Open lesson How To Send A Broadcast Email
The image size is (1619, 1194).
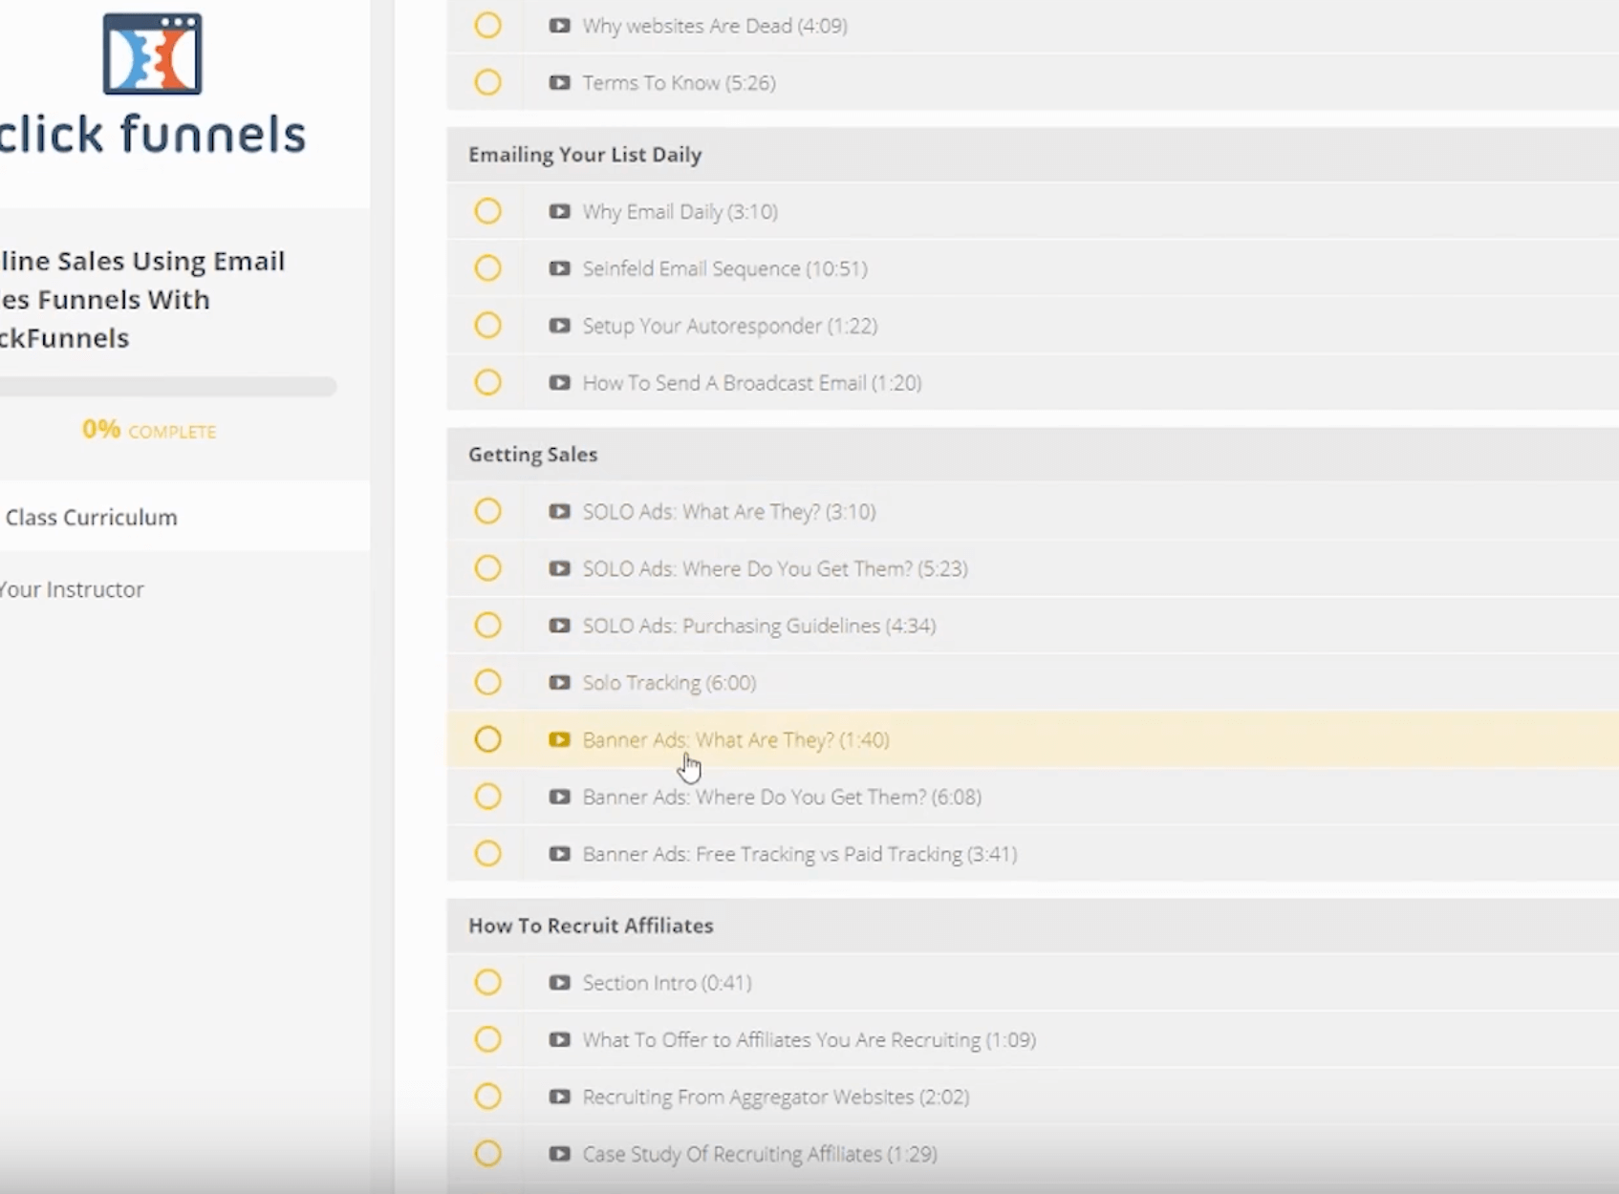point(752,383)
